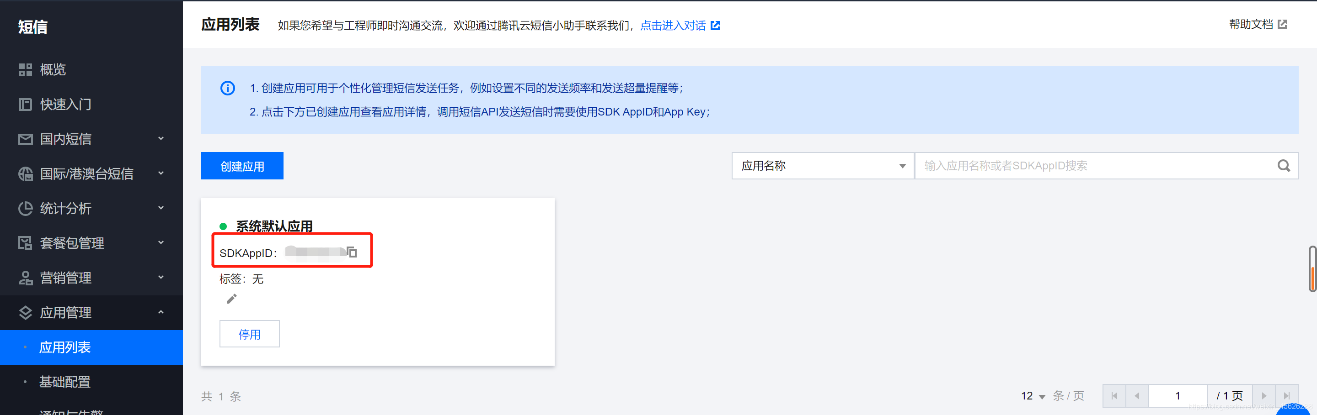Collapse the 应用管理 menu chevron
This screenshot has width=1317, height=415.
(161, 312)
